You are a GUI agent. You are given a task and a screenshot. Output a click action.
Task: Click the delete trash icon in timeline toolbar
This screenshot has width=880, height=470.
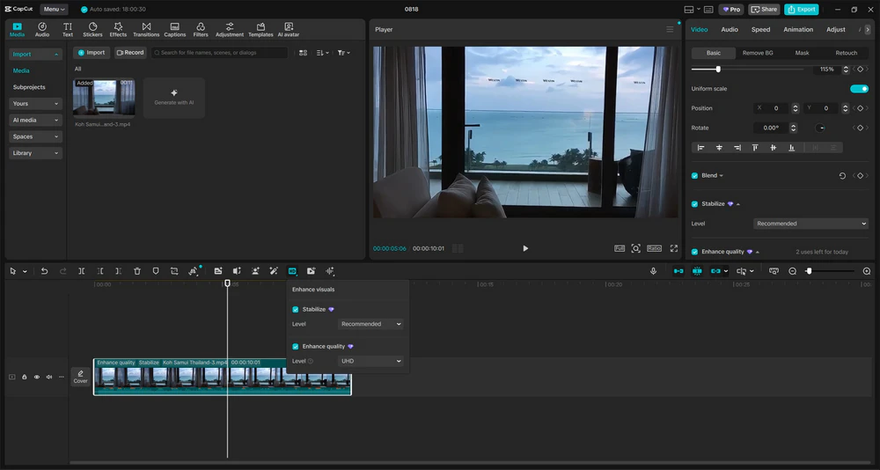click(137, 271)
